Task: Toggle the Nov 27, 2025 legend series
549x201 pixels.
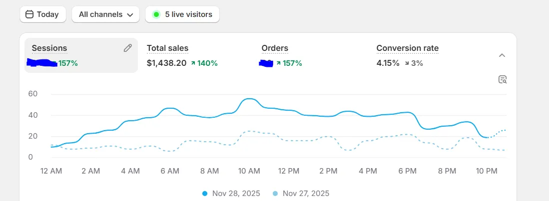Action: click(301, 194)
